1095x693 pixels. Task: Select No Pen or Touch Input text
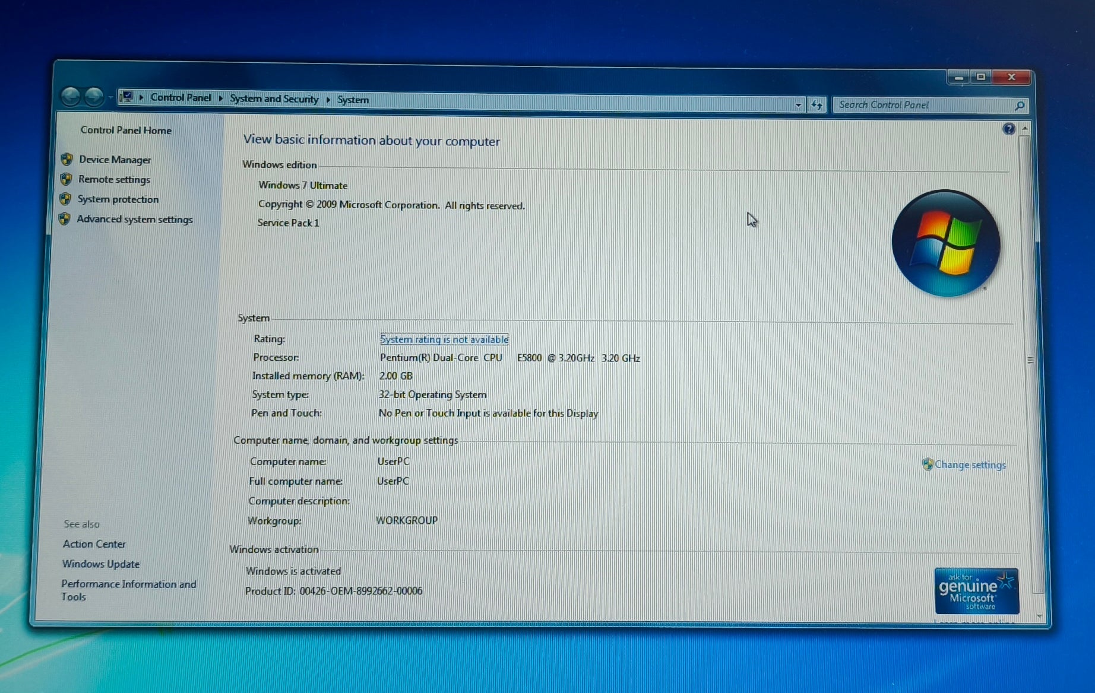[488, 414]
